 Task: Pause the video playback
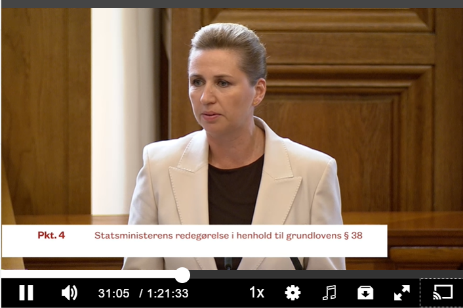(26, 292)
